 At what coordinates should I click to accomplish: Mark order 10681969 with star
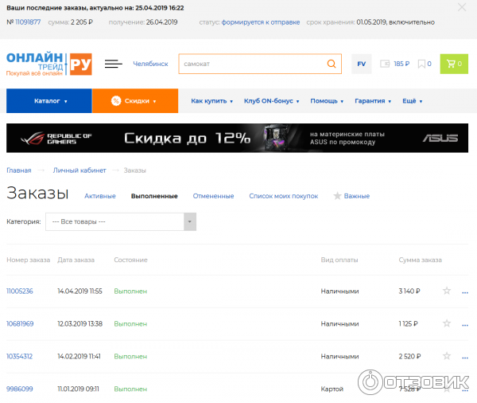coord(447,324)
